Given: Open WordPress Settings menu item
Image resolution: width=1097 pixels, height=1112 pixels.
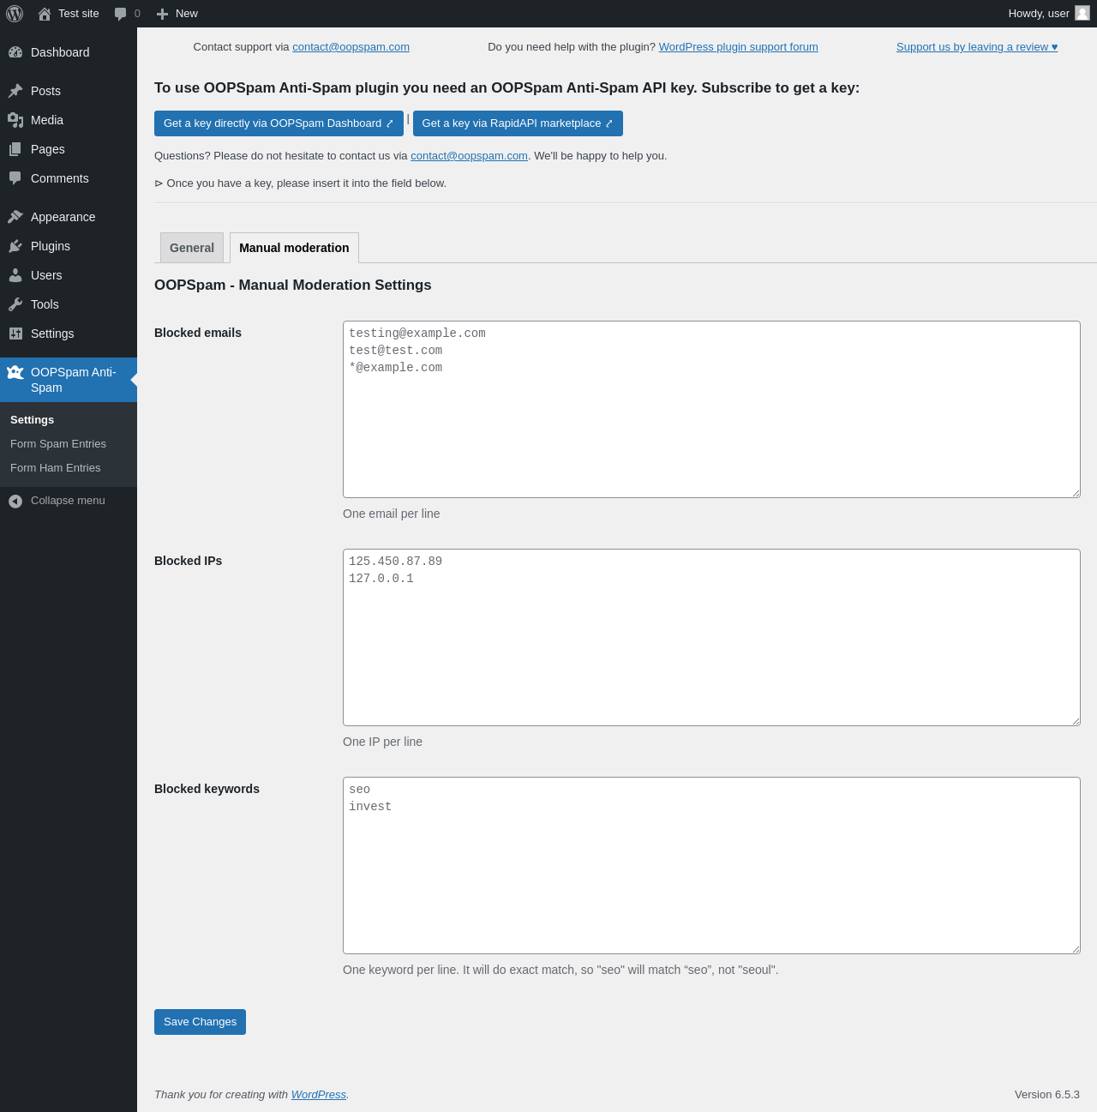Looking at the screenshot, I should coord(69,334).
